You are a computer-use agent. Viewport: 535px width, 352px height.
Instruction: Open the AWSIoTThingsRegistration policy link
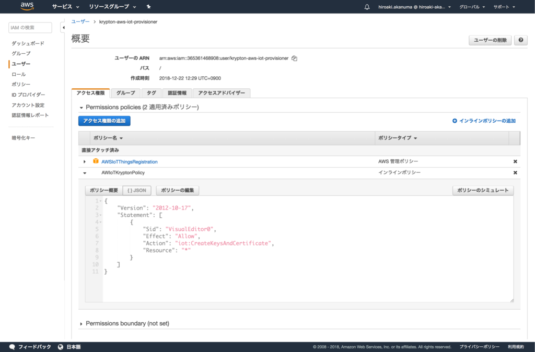point(130,162)
